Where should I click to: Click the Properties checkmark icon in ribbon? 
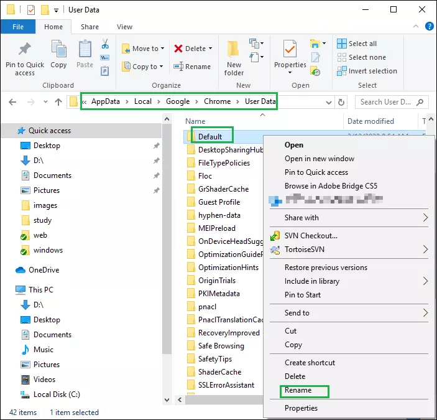point(290,49)
